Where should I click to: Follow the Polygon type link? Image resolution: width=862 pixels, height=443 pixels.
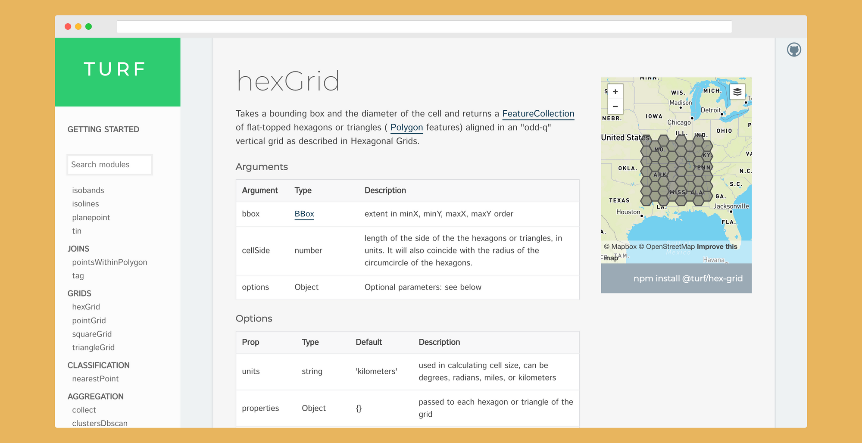click(406, 128)
